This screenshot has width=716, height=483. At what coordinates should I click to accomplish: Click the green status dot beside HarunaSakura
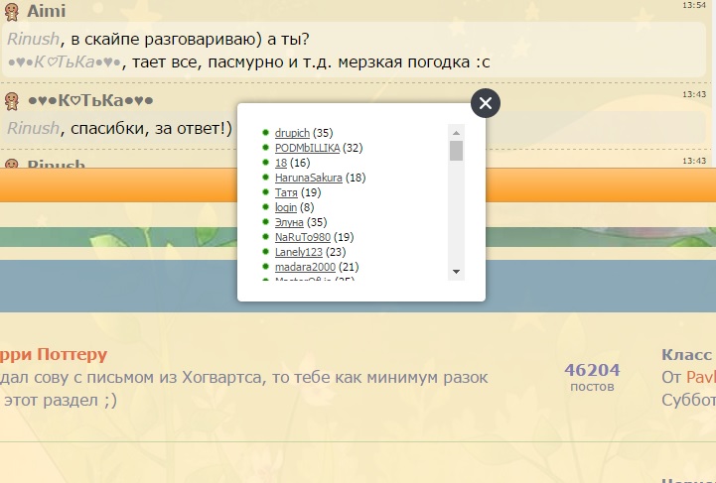(266, 178)
